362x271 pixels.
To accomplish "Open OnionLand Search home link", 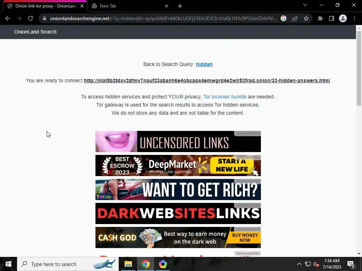I will coord(35,32).
